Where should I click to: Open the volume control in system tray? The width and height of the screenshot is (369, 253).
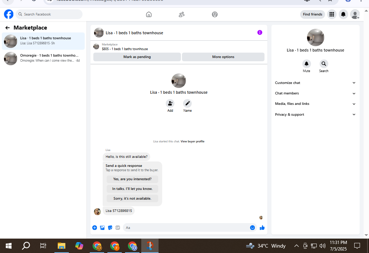pyautogui.click(x=323, y=246)
